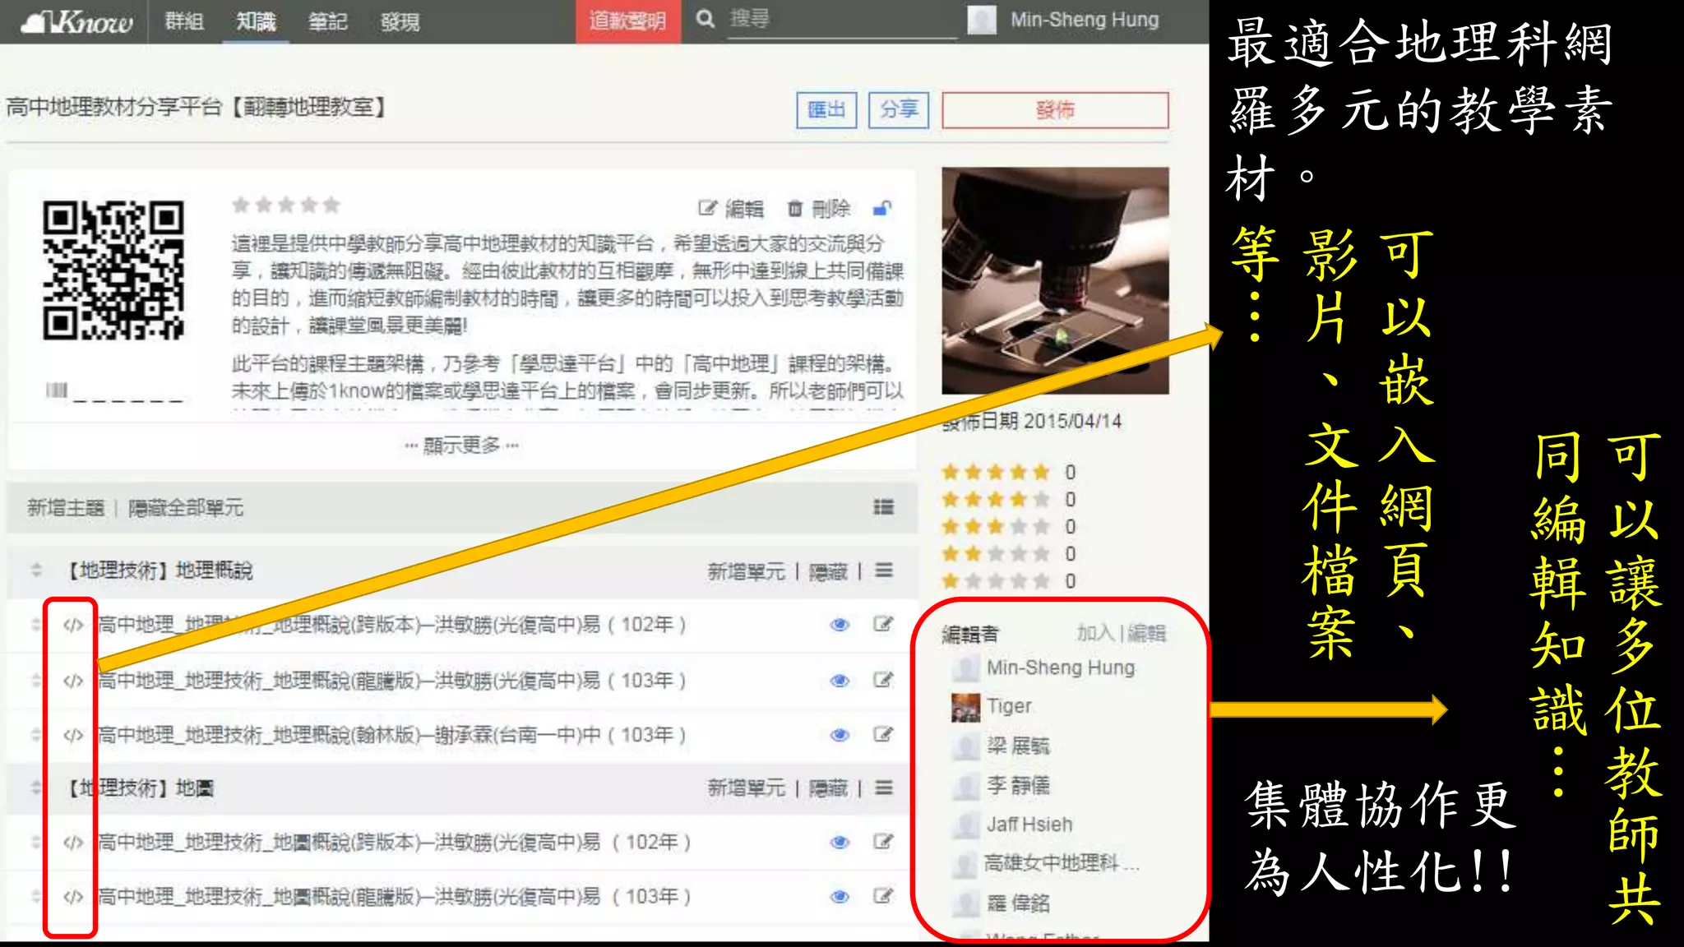
Task: Switch to the 知識 tab
Action: point(256,21)
